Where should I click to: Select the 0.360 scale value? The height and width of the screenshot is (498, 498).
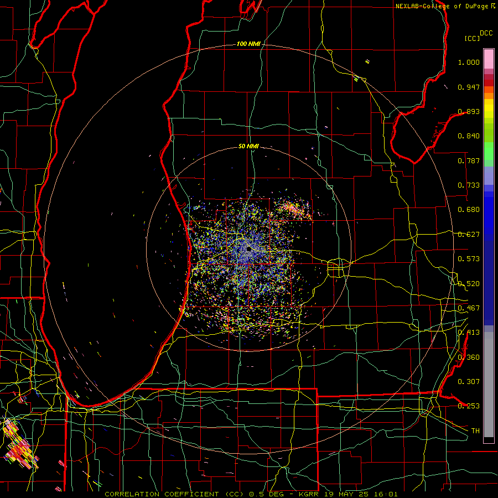point(469,357)
